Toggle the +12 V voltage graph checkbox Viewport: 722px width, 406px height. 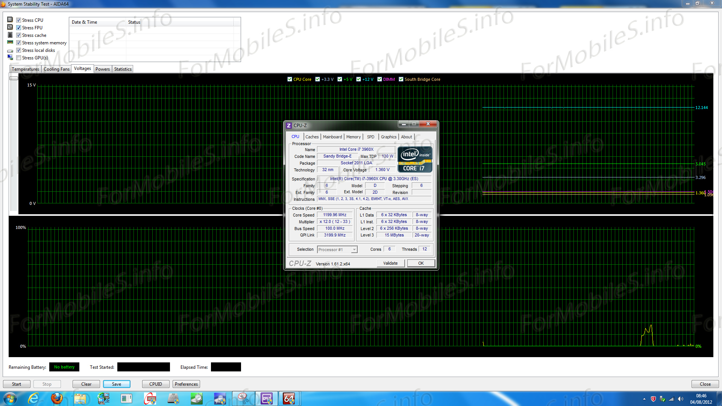358,79
